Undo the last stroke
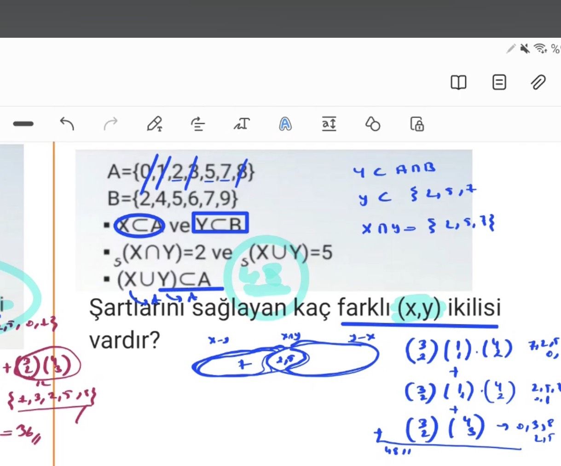The width and height of the screenshot is (561, 466). coord(67,124)
